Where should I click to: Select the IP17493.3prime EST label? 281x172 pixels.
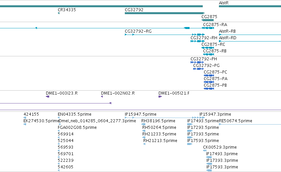[x=222, y=154]
